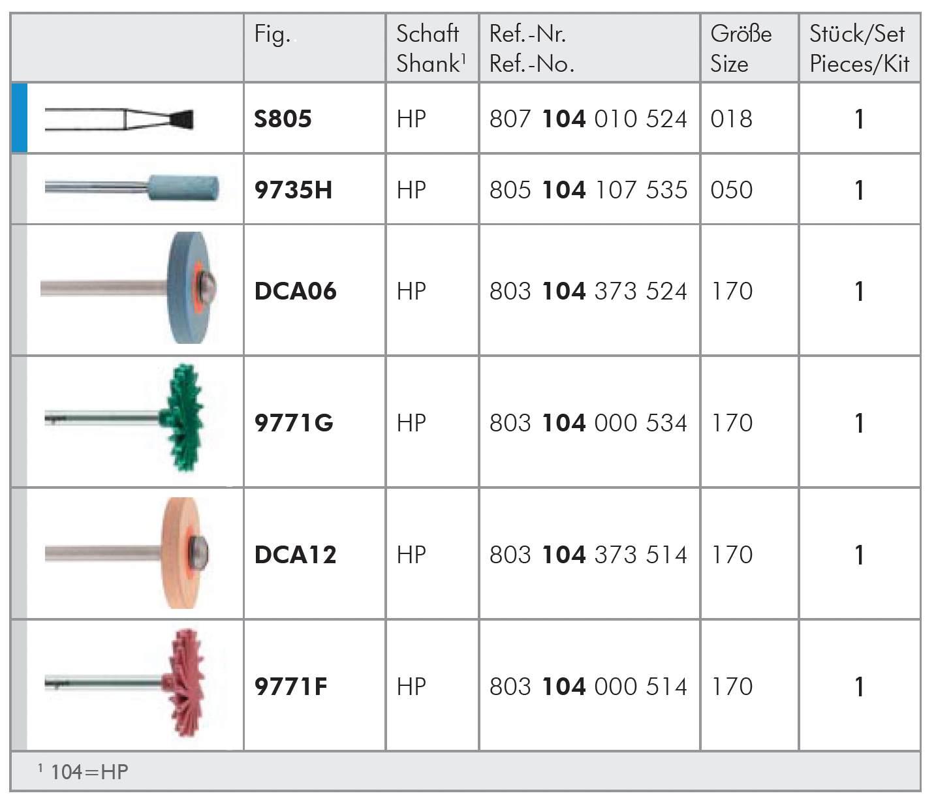Select the Ref.-Nr. column header

(531, 48)
